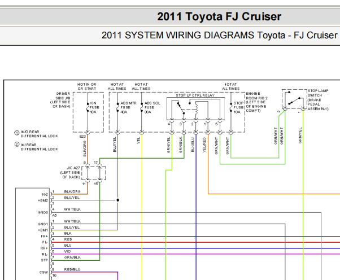340x280 pixels.
Task: Click vertical 'GRN/BLK' label below relay pin 3
Action: coord(181,145)
